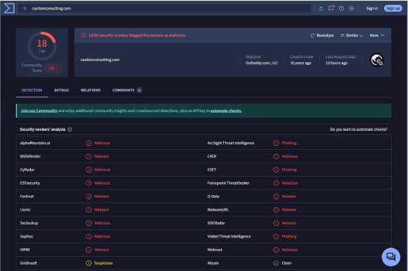Click the automate checks link in banner
408x271 pixels.
[226, 111]
